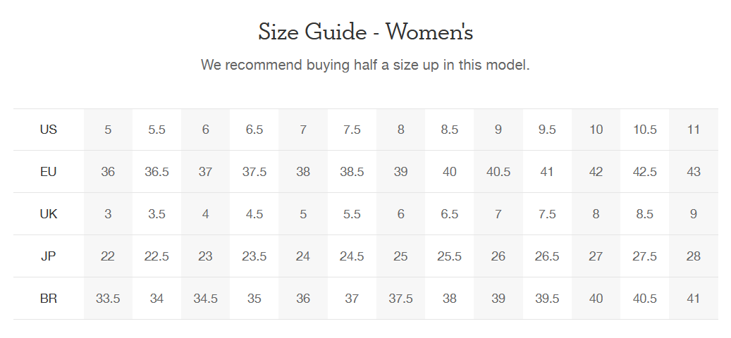Select US size 7.5 cell
The image size is (731, 338).
click(352, 130)
